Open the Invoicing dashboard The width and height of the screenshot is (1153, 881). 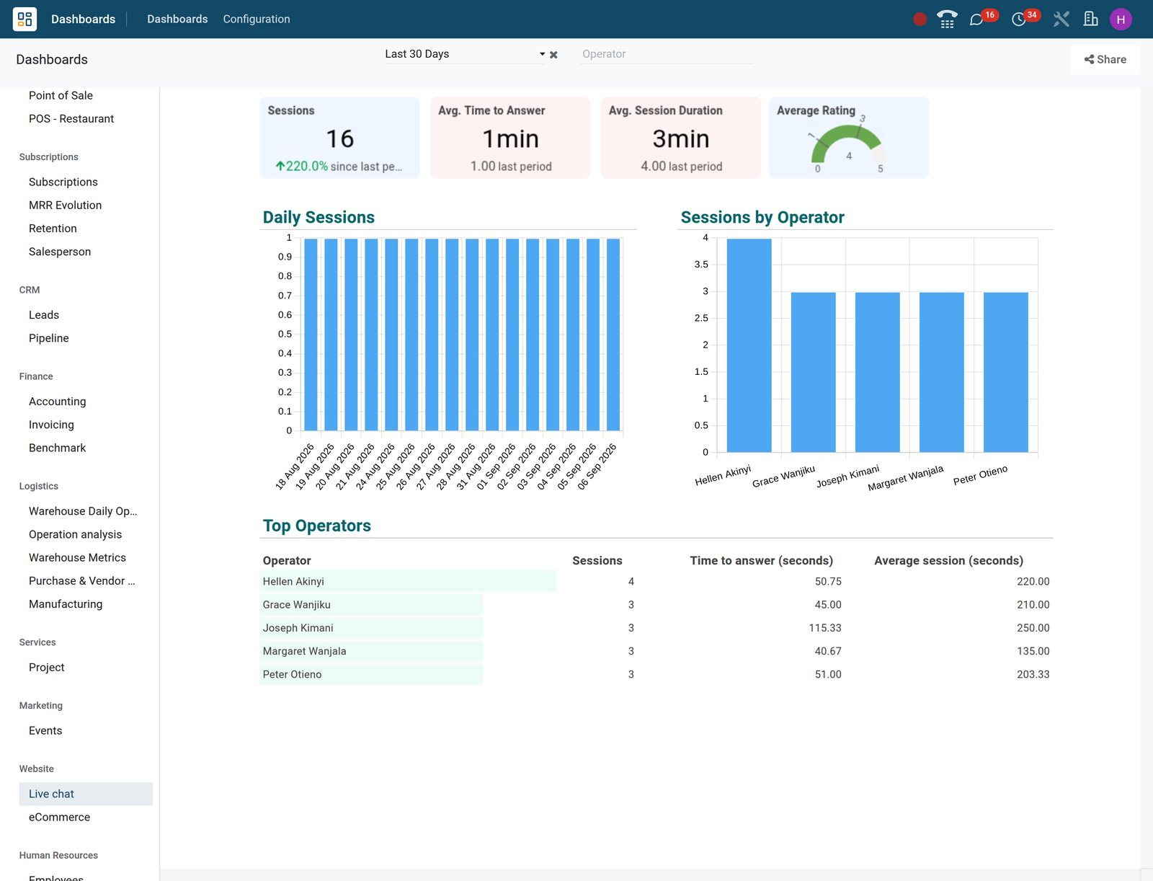[51, 425]
